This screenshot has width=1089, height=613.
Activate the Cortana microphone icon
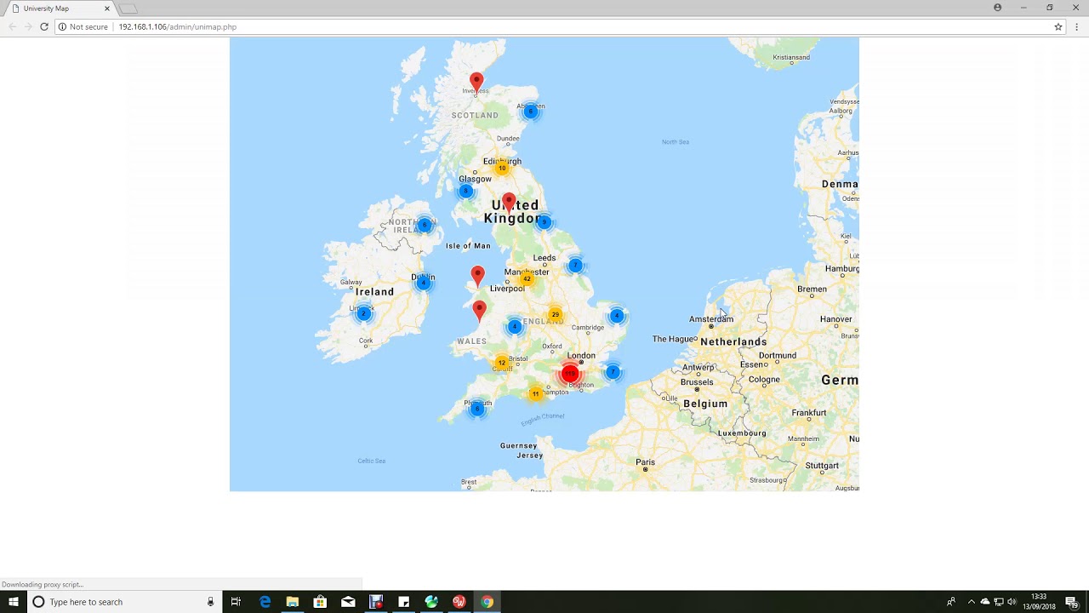coord(210,602)
